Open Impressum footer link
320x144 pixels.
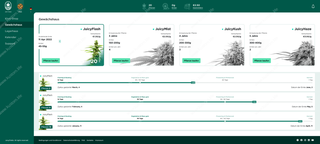point(99,140)
